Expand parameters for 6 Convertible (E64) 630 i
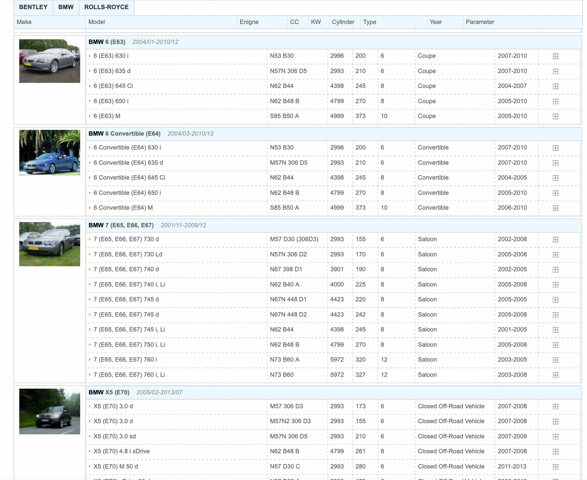This screenshot has width=587, height=480. (x=555, y=148)
